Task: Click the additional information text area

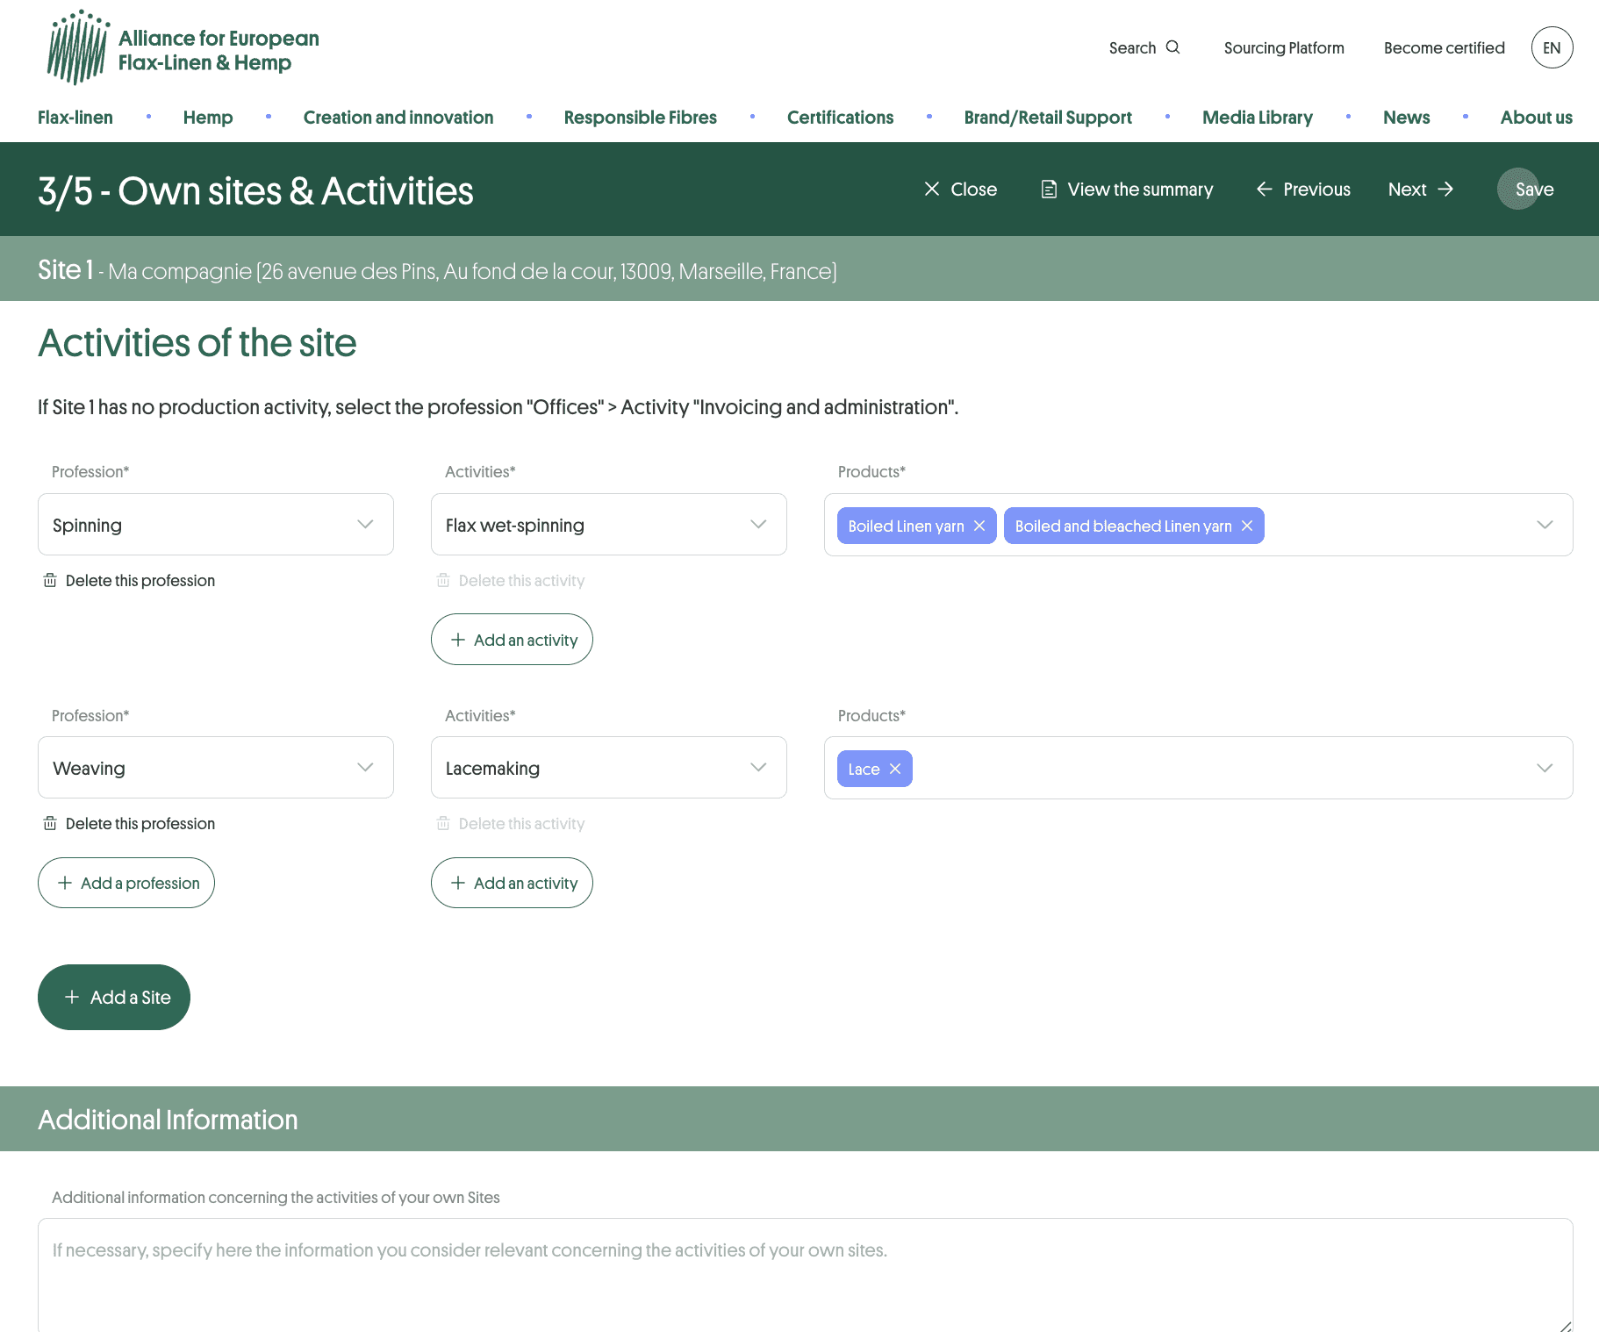Action: click(x=805, y=1272)
